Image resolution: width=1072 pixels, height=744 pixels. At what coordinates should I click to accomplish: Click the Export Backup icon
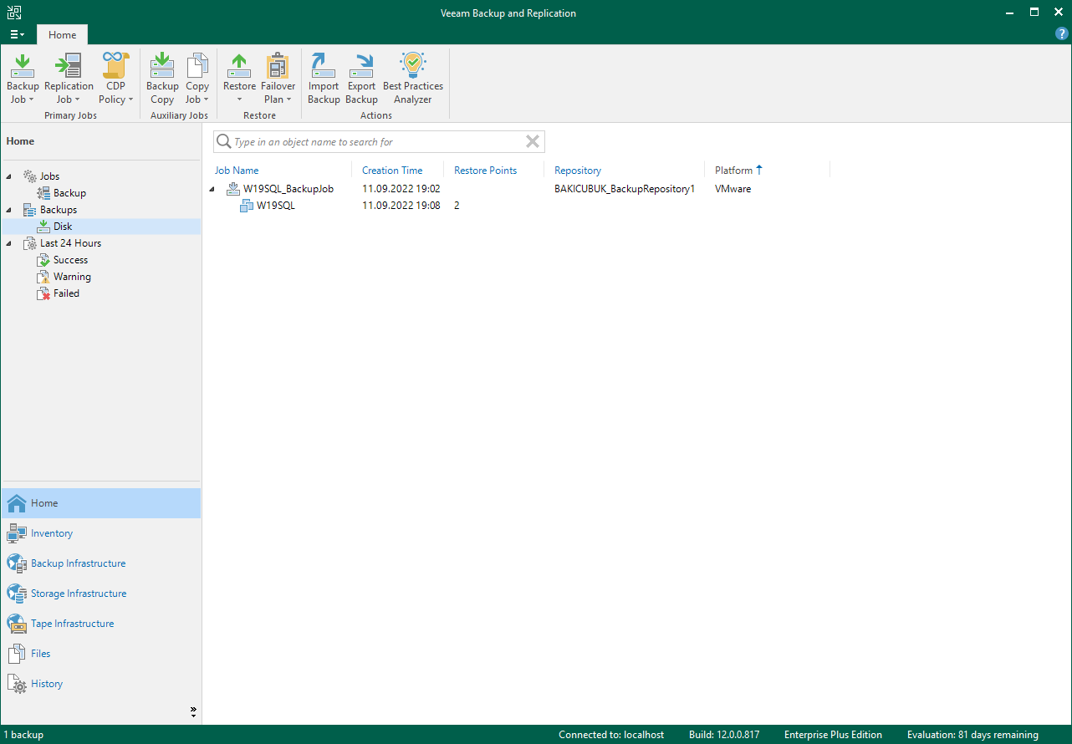click(x=361, y=65)
